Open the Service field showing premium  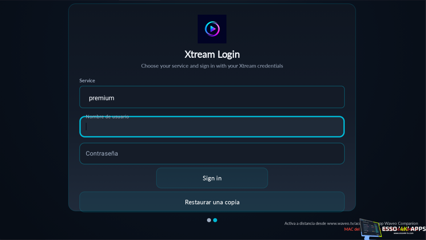[212, 97]
